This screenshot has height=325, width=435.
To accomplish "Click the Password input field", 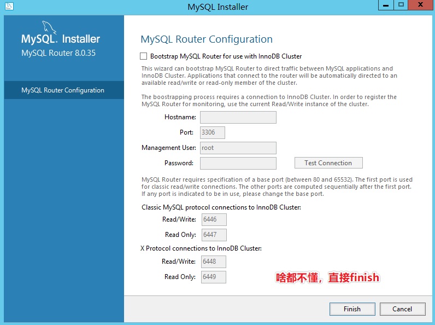I will [238, 163].
